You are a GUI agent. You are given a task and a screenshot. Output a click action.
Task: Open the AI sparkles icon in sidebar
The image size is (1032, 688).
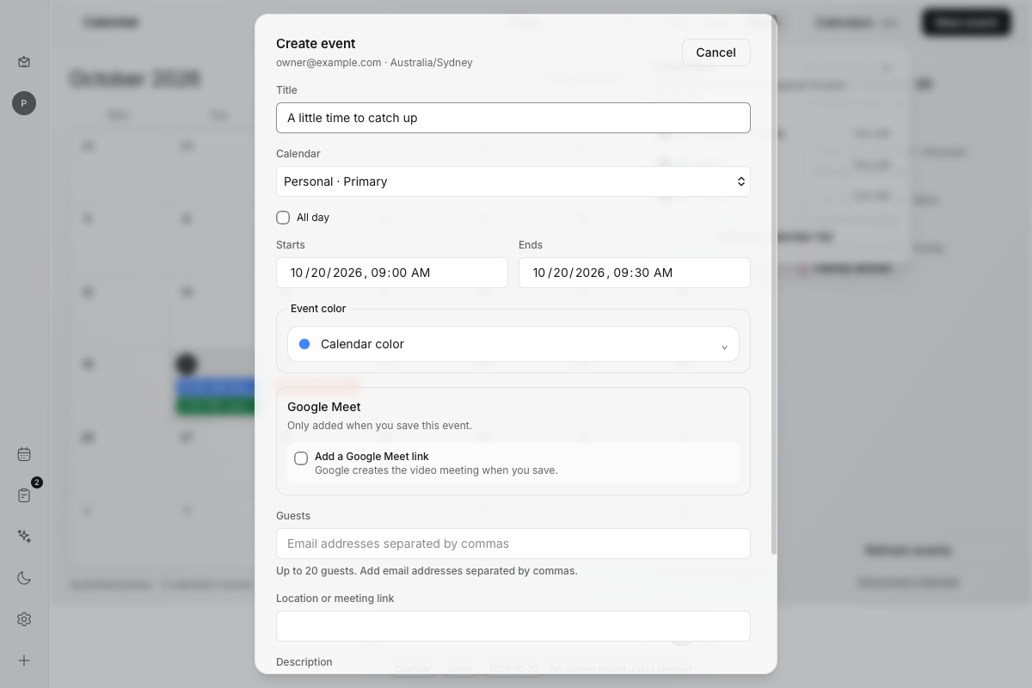click(24, 537)
